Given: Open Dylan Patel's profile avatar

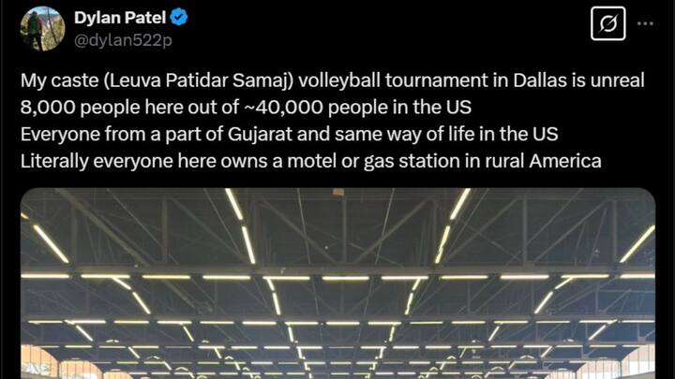Looking at the screenshot, I should click(42, 29).
